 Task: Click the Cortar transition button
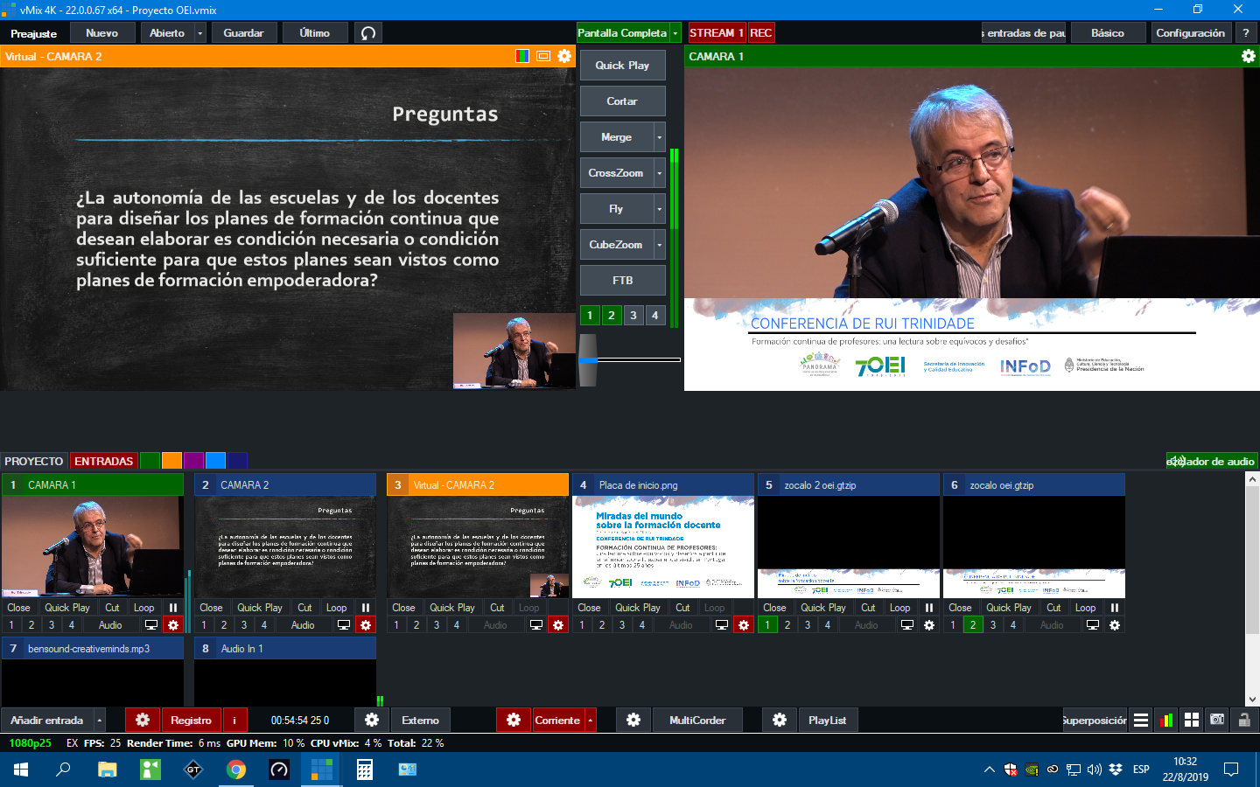click(x=622, y=101)
